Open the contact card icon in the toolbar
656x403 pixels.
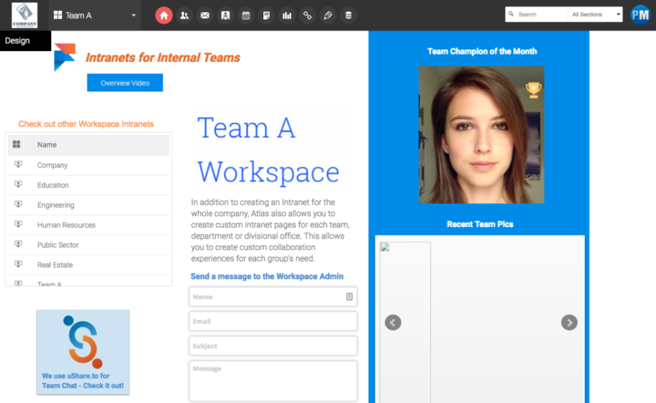pos(225,15)
